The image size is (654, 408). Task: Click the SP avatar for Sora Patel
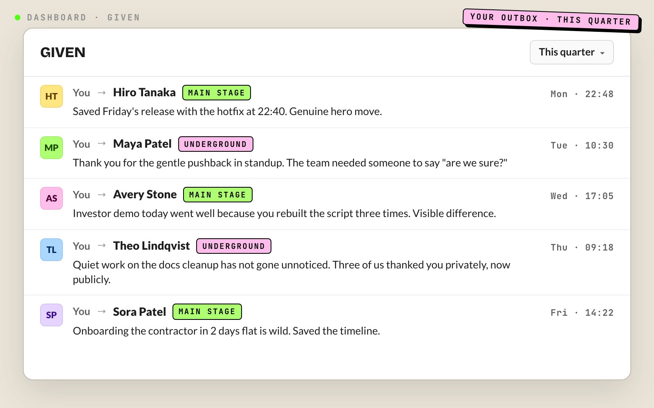[x=52, y=315]
